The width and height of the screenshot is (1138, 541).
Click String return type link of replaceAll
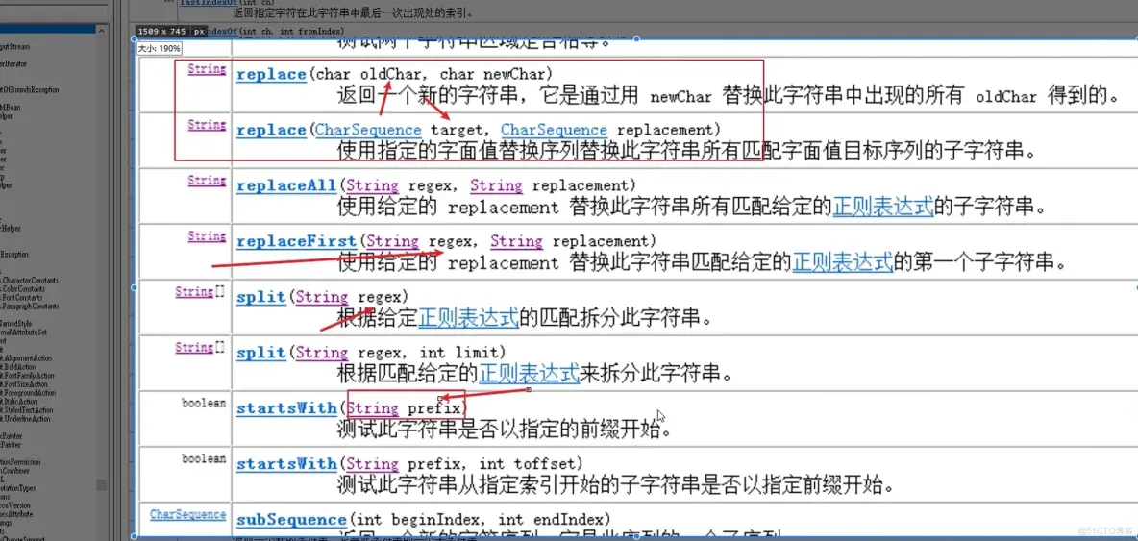pyautogui.click(x=207, y=180)
